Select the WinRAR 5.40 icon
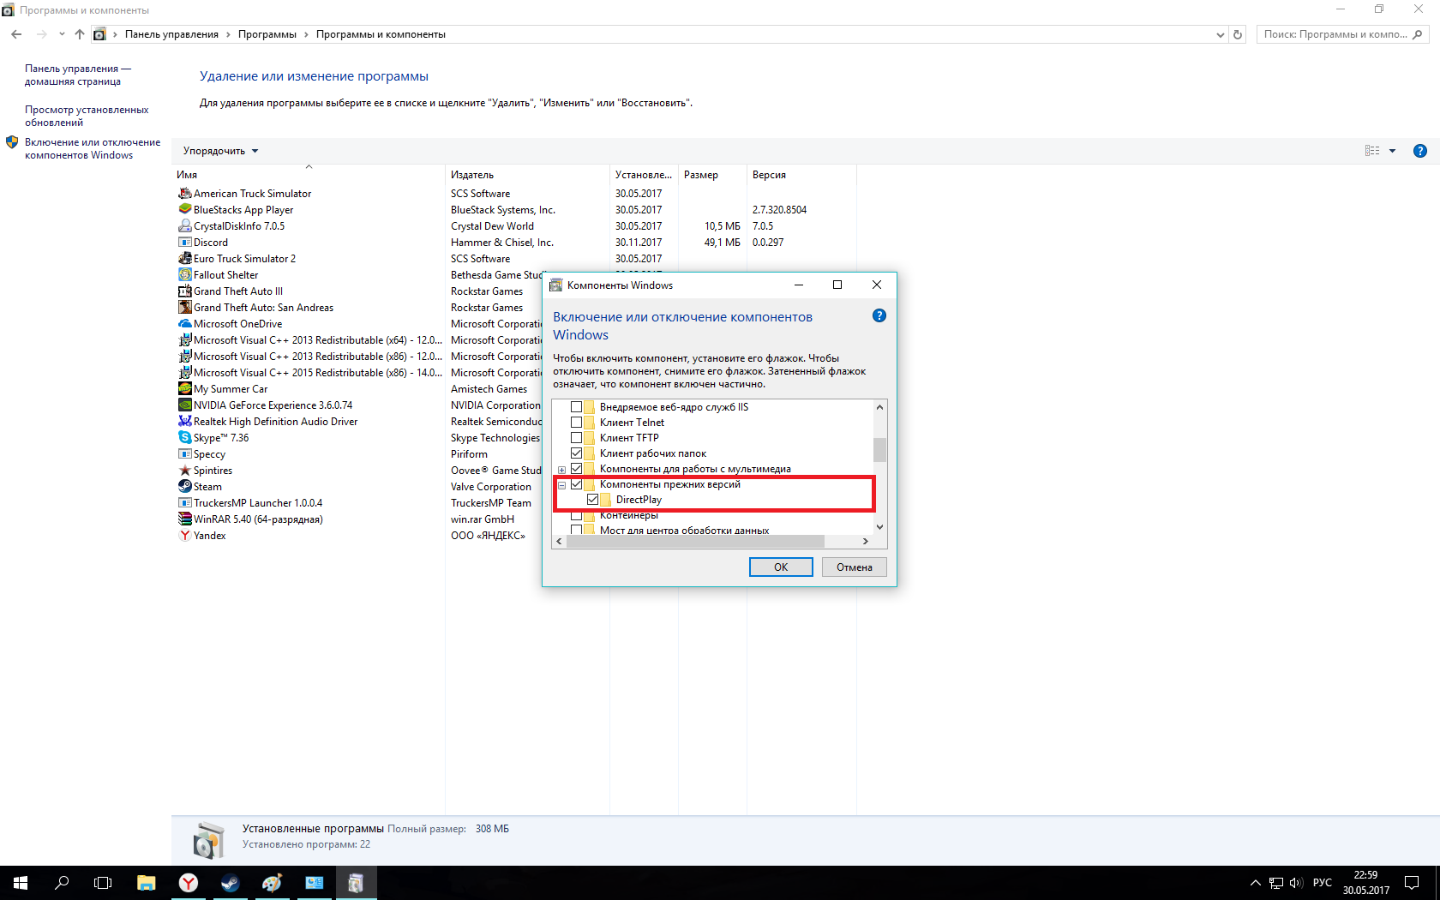1440x900 pixels. pyautogui.click(x=184, y=519)
